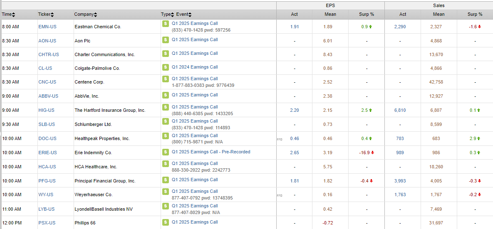Screen dimensions: 493x229
Task: Open the CL-US ticker link
Action: [x=45, y=68]
